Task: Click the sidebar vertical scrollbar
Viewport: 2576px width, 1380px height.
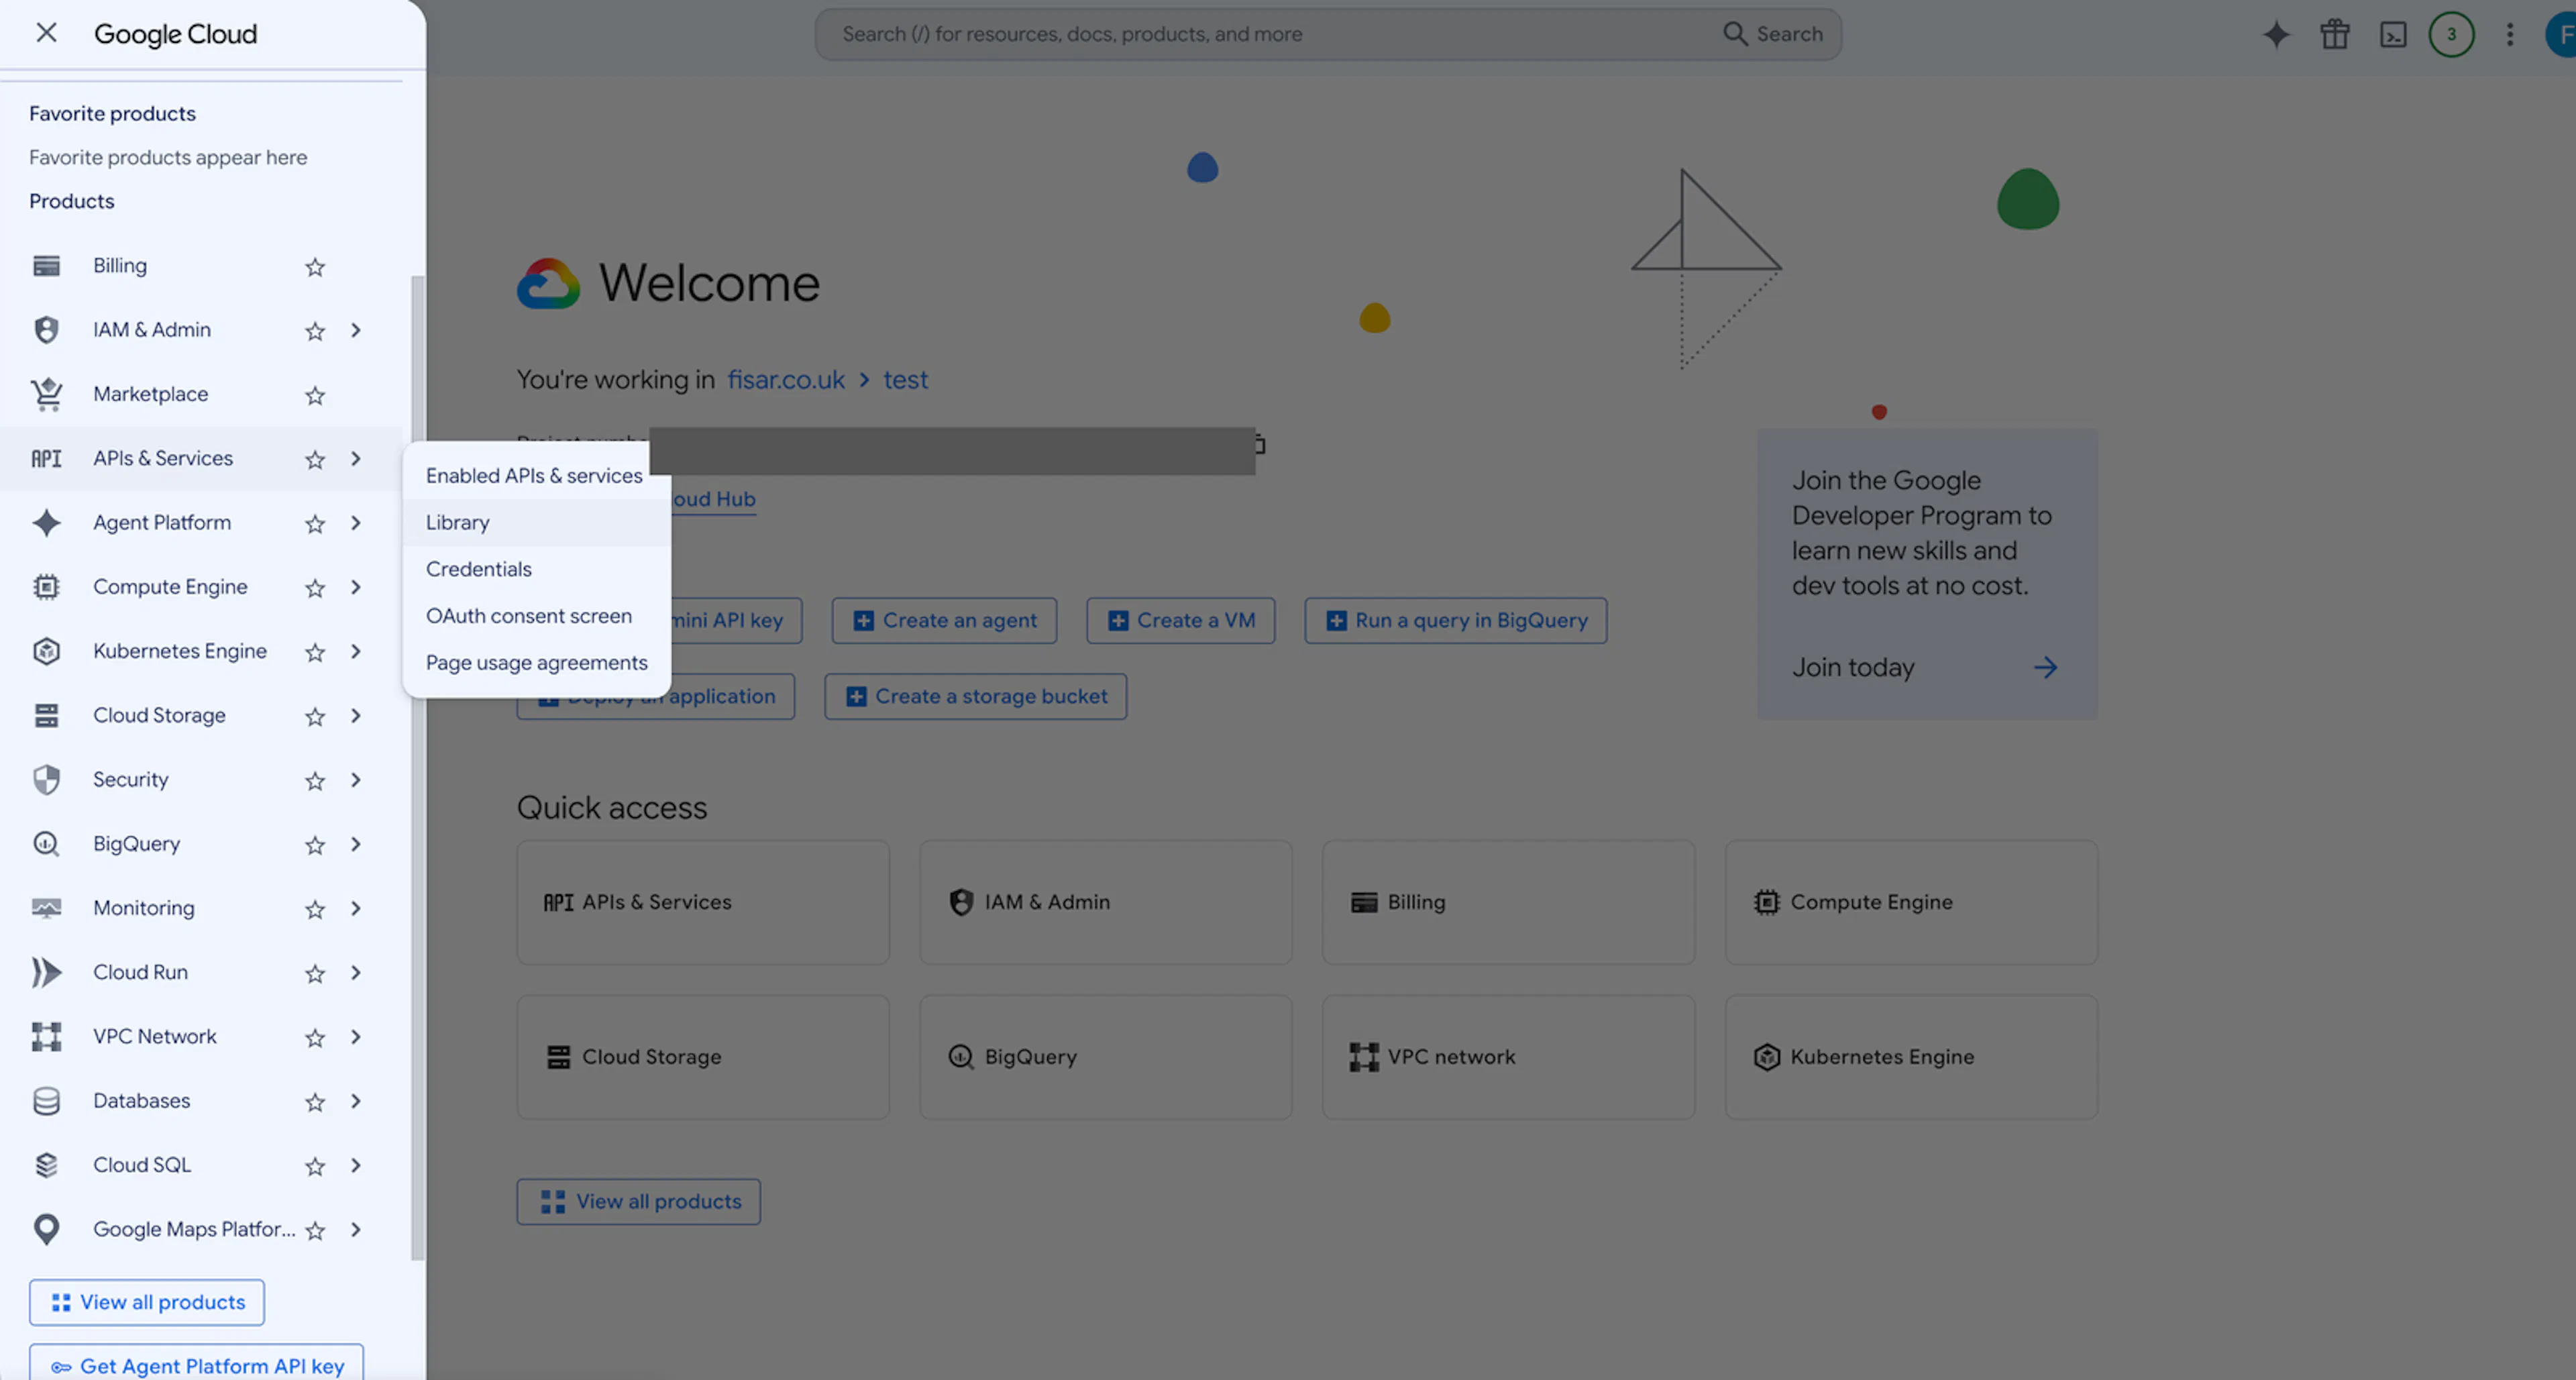Action: (417, 767)
